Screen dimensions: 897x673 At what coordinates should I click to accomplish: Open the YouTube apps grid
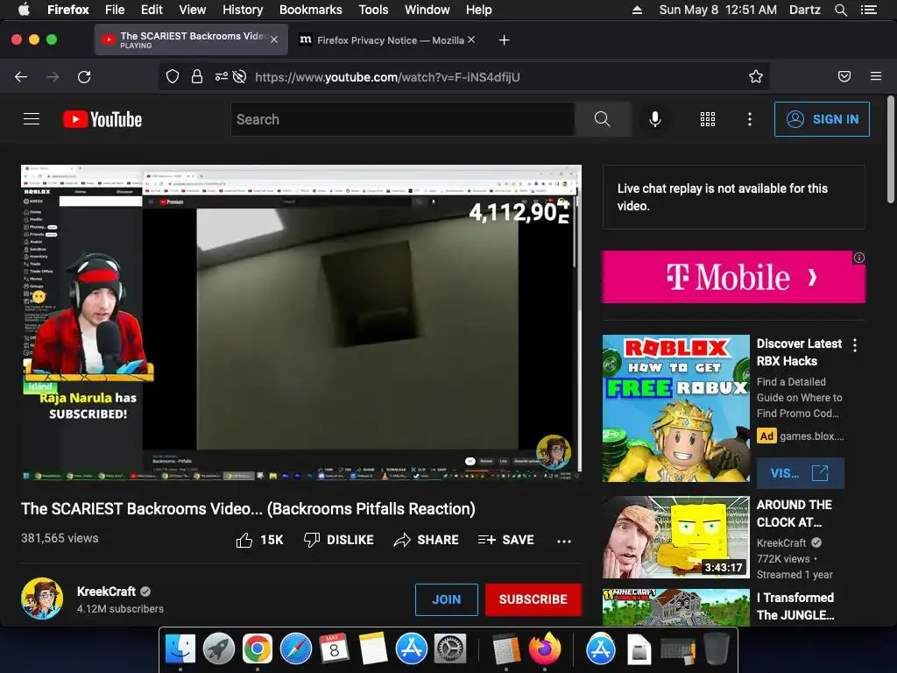coord(708,119)
